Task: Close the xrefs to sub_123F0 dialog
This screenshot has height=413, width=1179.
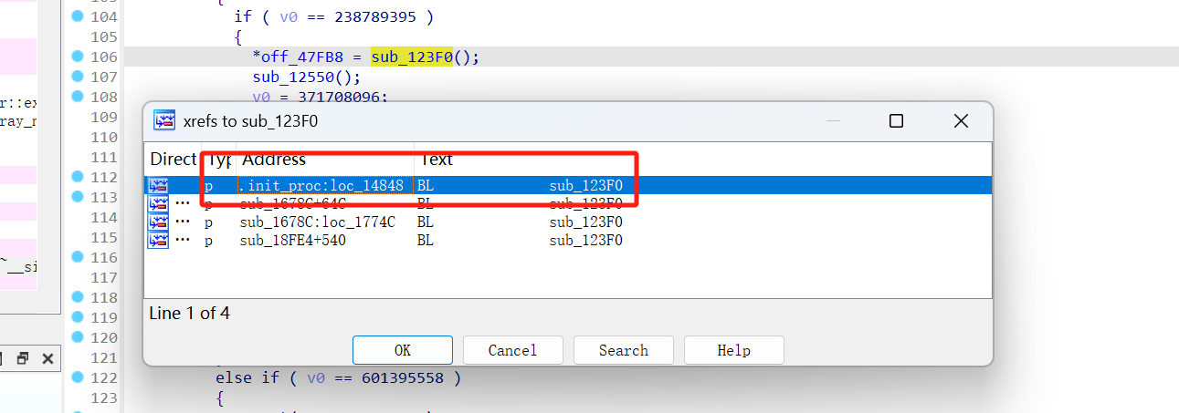Action: [x=961, y=121]
